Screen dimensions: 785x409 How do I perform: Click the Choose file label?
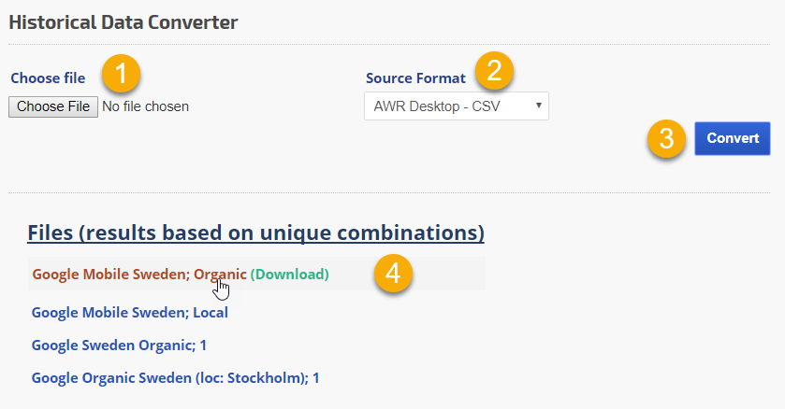coord(48,78)
